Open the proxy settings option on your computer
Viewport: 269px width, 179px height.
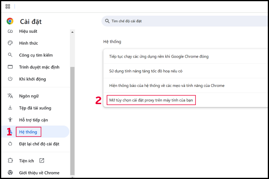(151, 100)
